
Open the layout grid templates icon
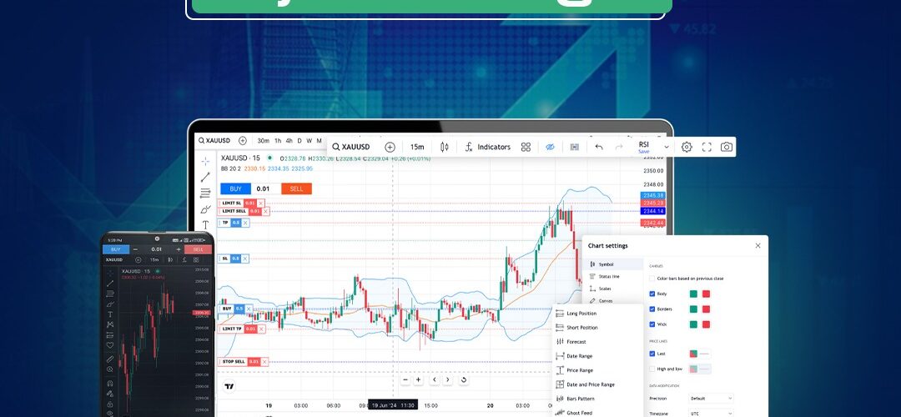tap(526, 147)
